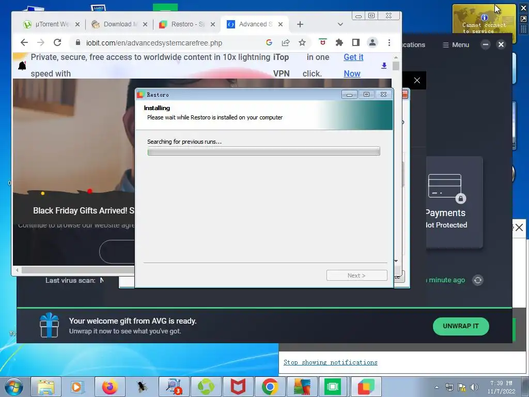Switch to the µTorrent Web tab

45,24
